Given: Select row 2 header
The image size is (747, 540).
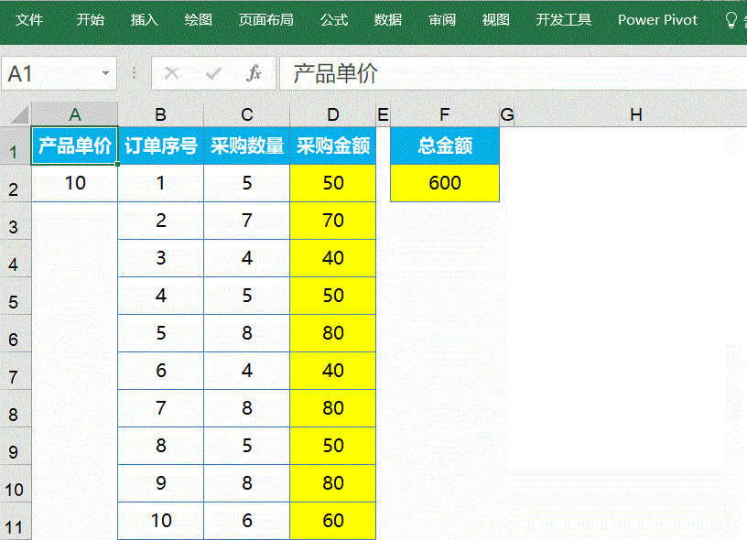Looking at the screenshot, I should 16,183.
